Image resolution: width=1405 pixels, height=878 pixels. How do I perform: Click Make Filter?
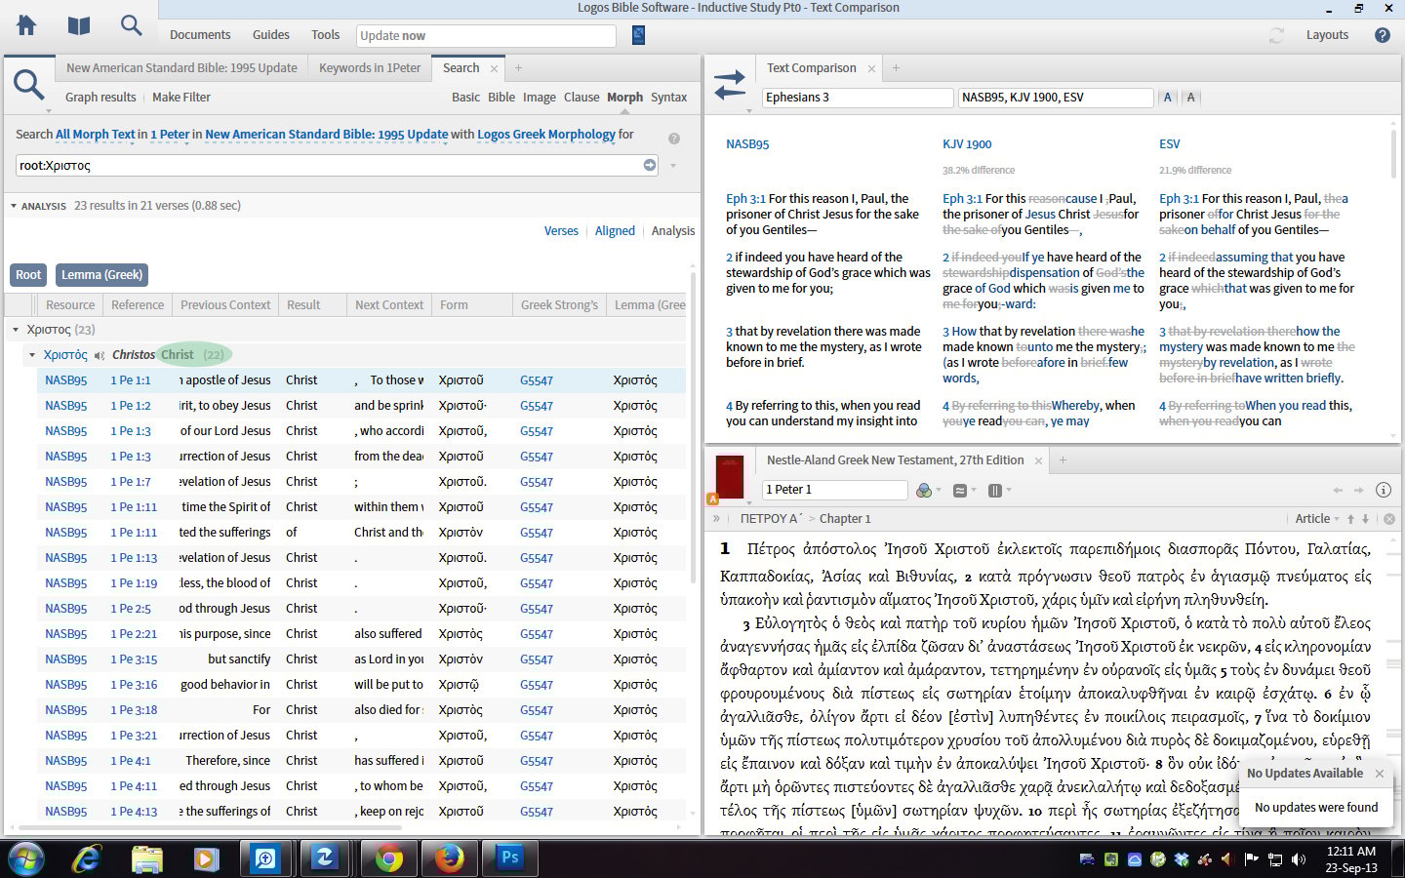point(181,98)
